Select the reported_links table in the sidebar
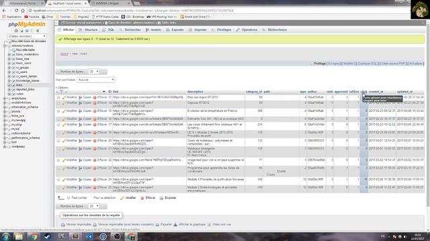This screenshot has height=241, width=430. click(26, 90)
